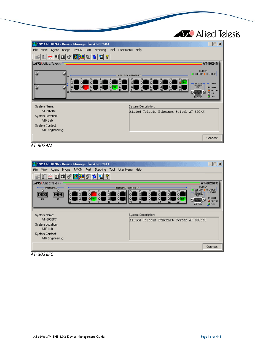
Task: Click the computer terminal icon in AT-8026FC toolbar
Action: coord(101,177)
